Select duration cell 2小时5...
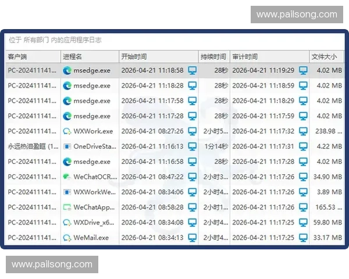The width and height of the screenshot is (349, 279). [x=216, y=131]
